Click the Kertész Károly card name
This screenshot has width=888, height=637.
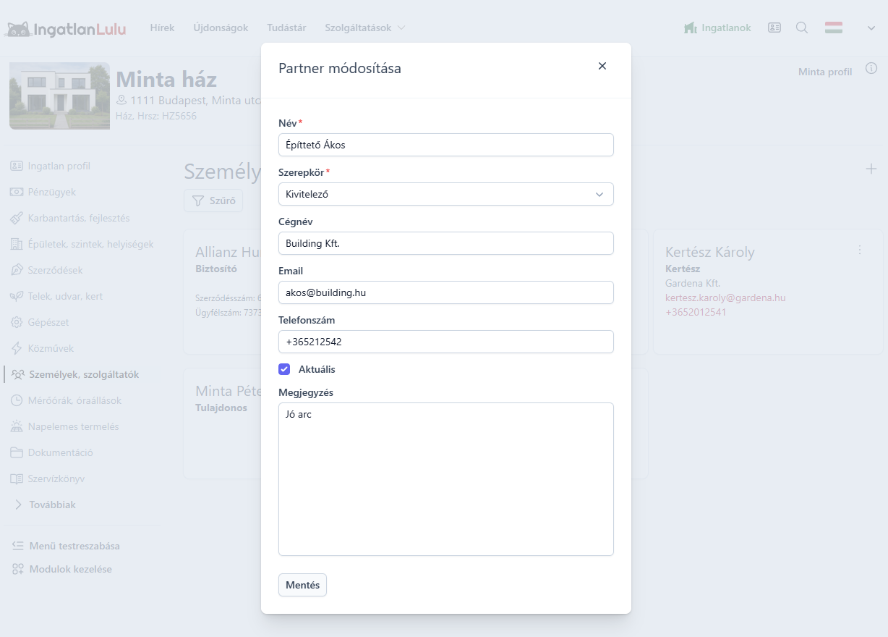(710, 252)
